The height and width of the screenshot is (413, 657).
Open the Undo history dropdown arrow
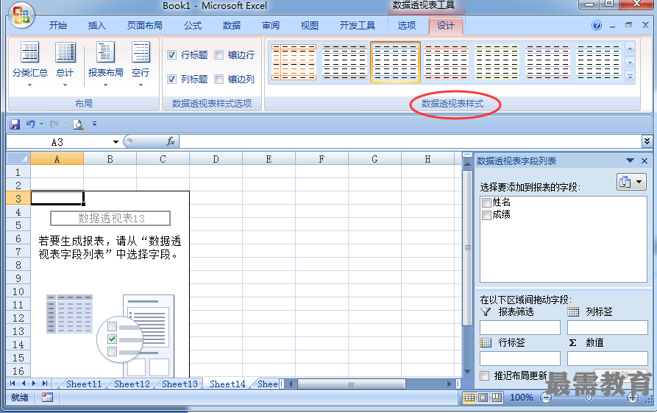tap(41, 124)
